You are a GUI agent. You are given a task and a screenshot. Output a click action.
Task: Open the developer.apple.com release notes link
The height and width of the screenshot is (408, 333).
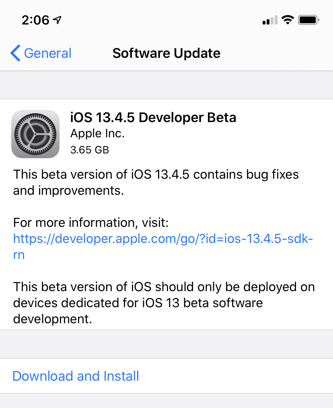click(163, 239)
